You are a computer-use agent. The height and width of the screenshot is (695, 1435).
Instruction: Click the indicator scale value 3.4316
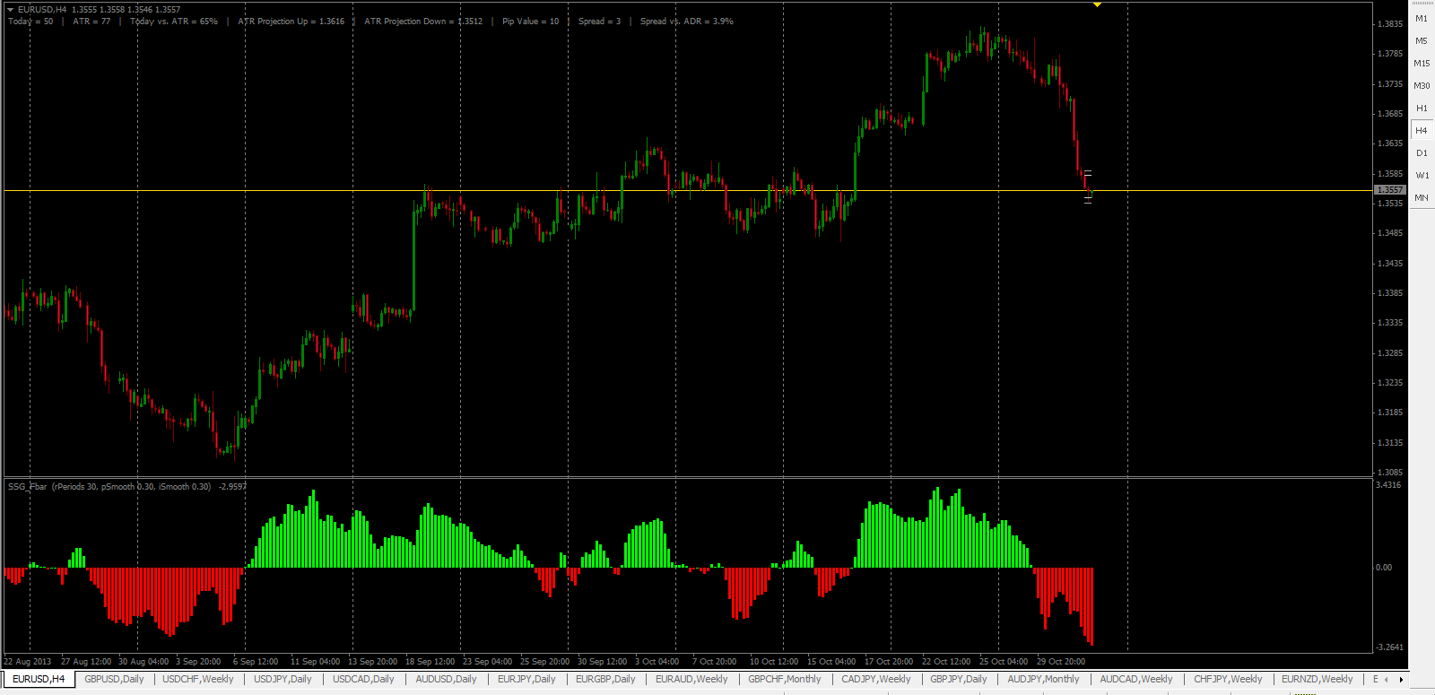[x=1388, y=485]
